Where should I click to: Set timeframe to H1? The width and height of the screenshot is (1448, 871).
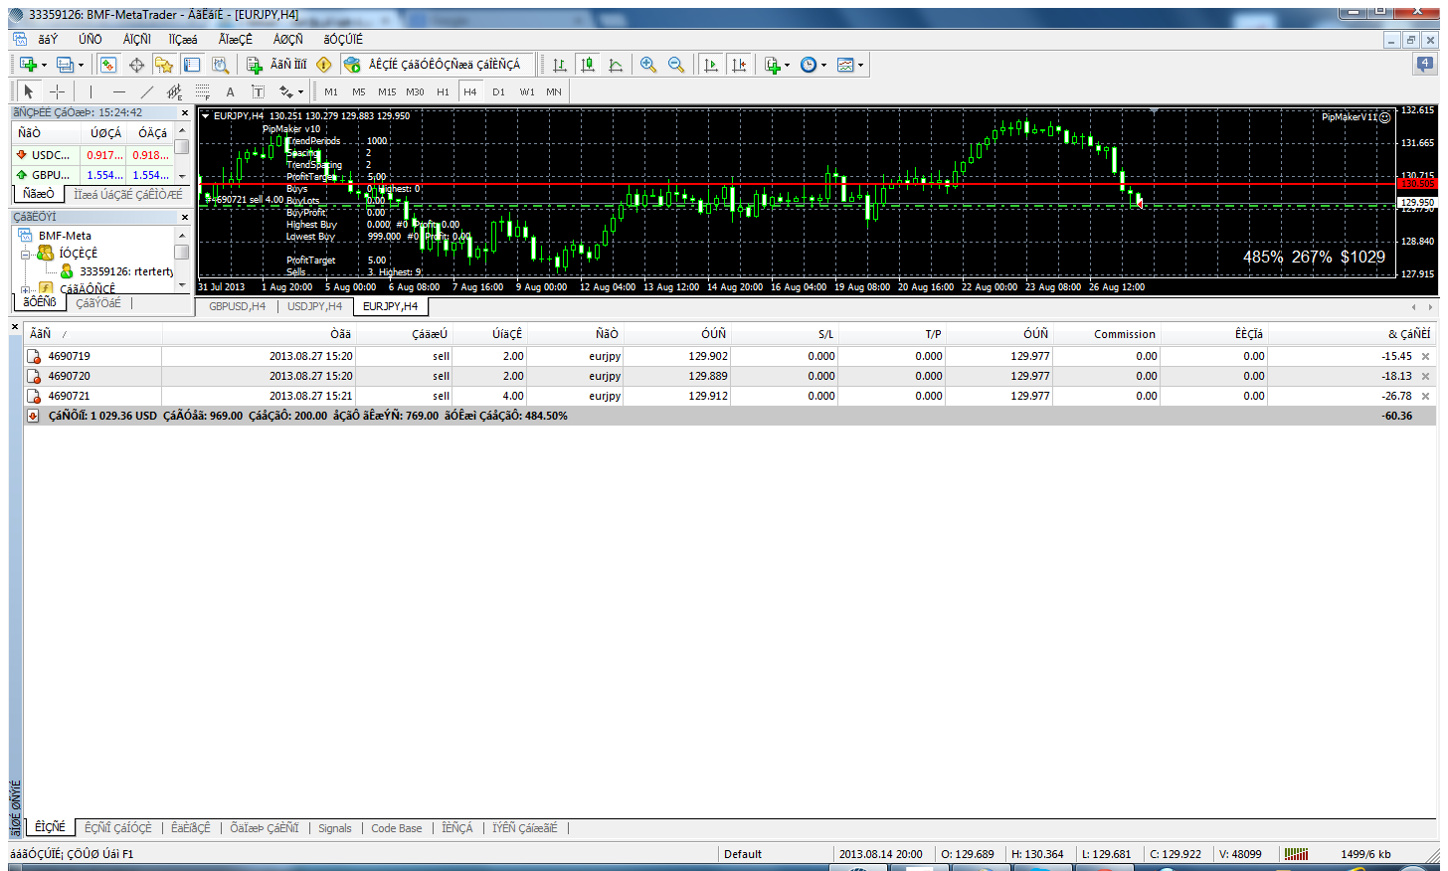point(443,91)
